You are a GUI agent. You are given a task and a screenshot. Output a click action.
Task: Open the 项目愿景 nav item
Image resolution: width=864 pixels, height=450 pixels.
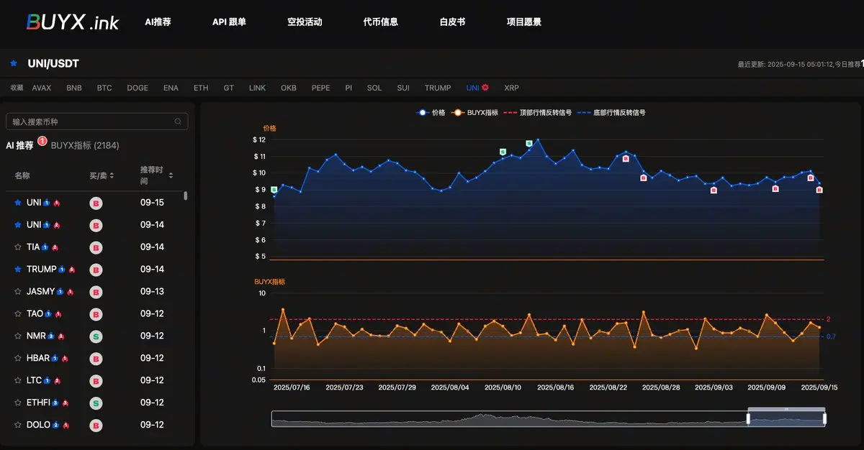pyautogui.click(x=524, y=22)
